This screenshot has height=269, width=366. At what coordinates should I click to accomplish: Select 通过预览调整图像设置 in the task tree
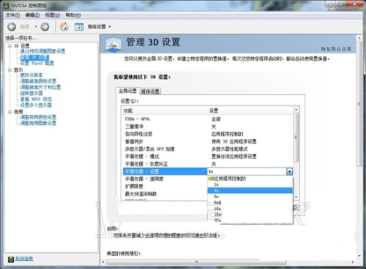point(42,51)
